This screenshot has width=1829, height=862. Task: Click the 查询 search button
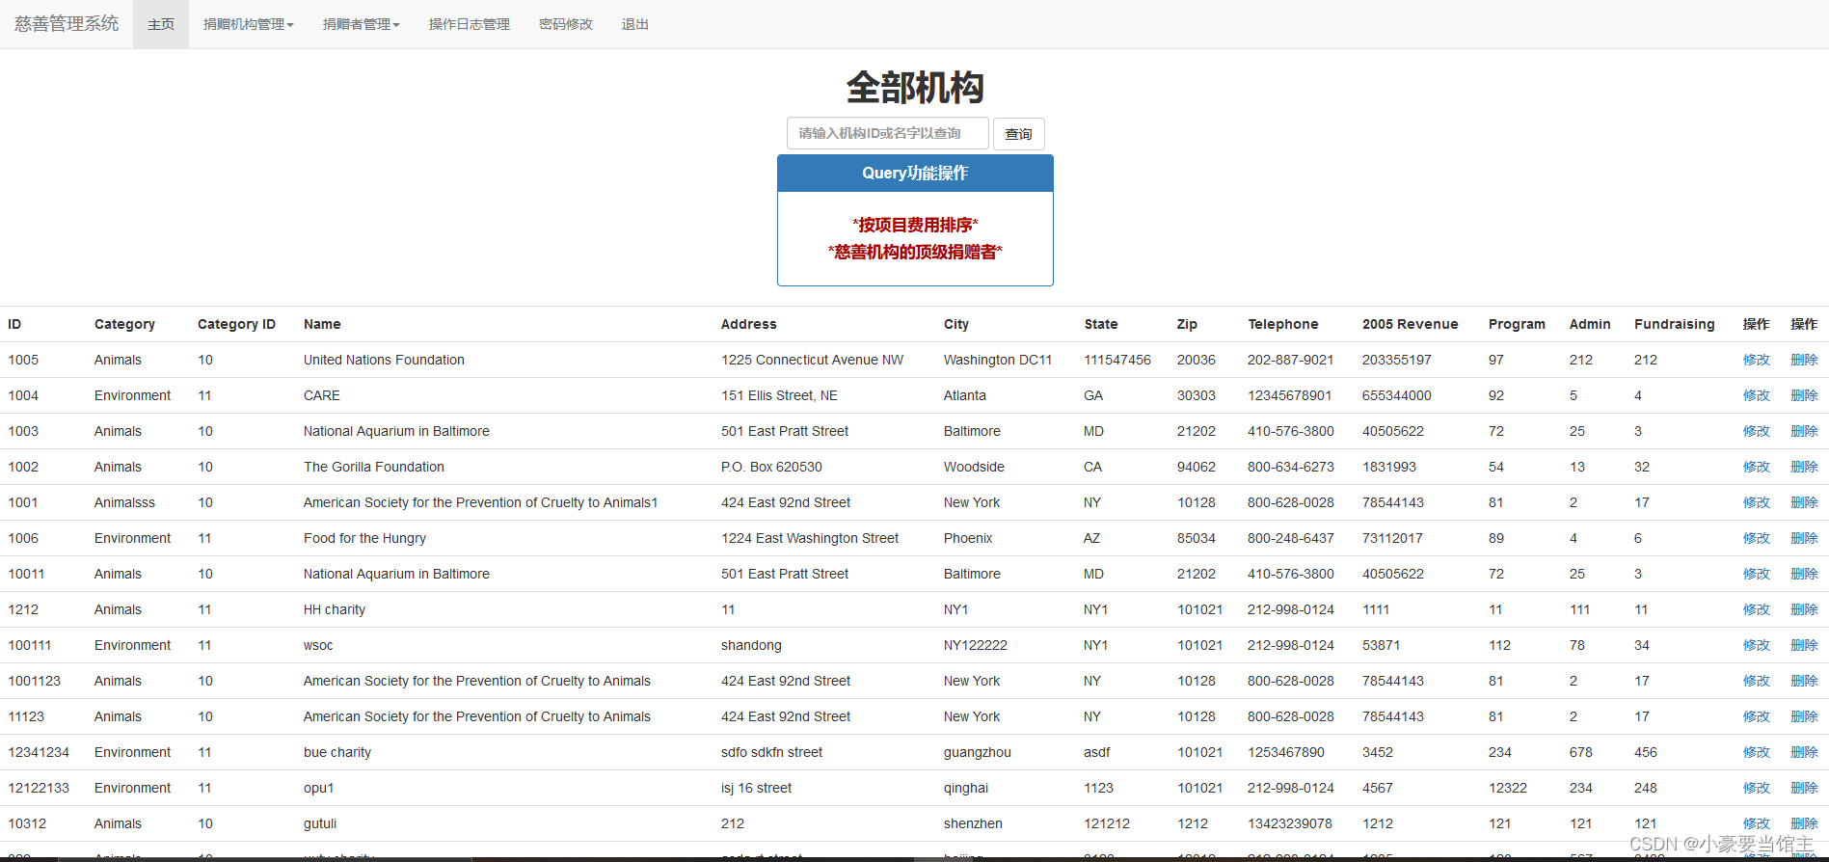pyautogui.click(x=1019, y=134)
